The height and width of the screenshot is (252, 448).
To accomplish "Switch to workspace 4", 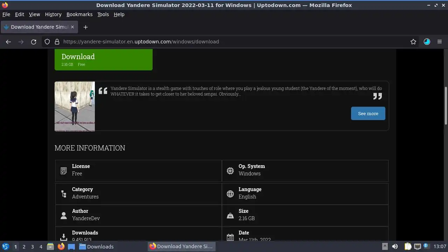I will coord(41,247).
